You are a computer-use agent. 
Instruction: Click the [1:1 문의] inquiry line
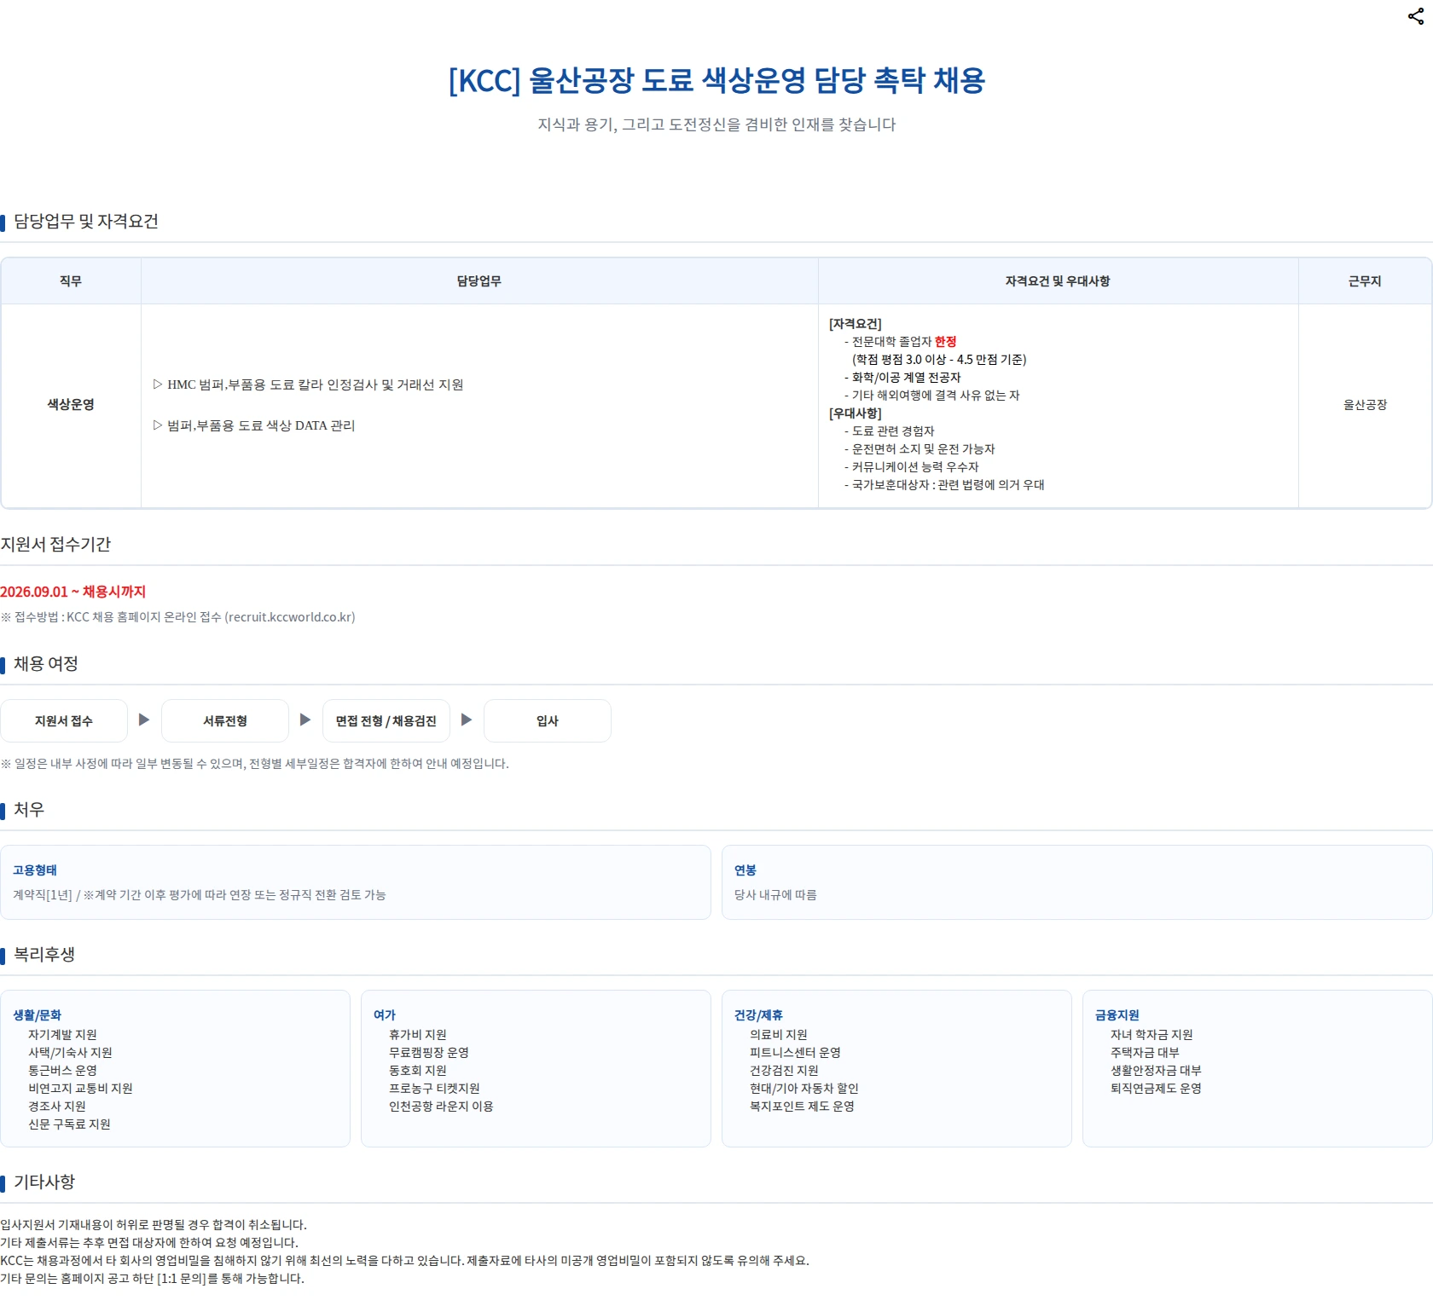pyautogui.click(x=152, y=1279)
